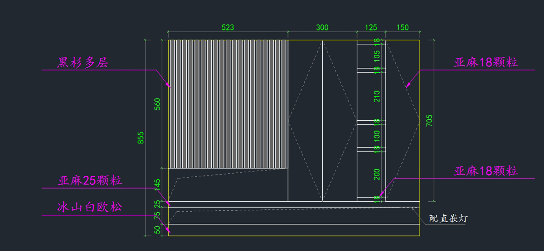Select the 冰山白欧松 material label
Viewport: 544px width, 251px height.
[x=89, y=208]
